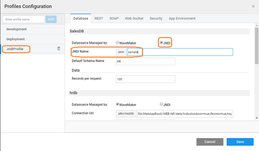Click the Default Schema Name field
This screenshot has height=151, width=259.
tap(145, 61)
